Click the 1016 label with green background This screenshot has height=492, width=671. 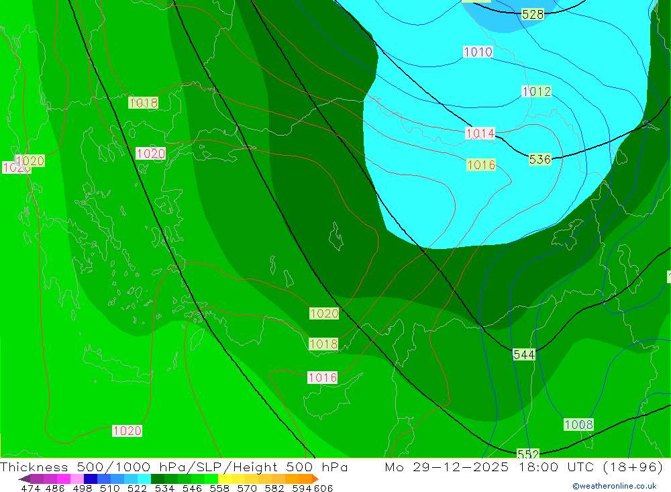[481, 165]
